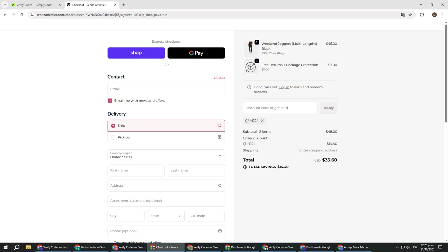Click the Google Pay express button
Image resolution: width=448 pixels, height=252 pixels.
tap(196, 53)
